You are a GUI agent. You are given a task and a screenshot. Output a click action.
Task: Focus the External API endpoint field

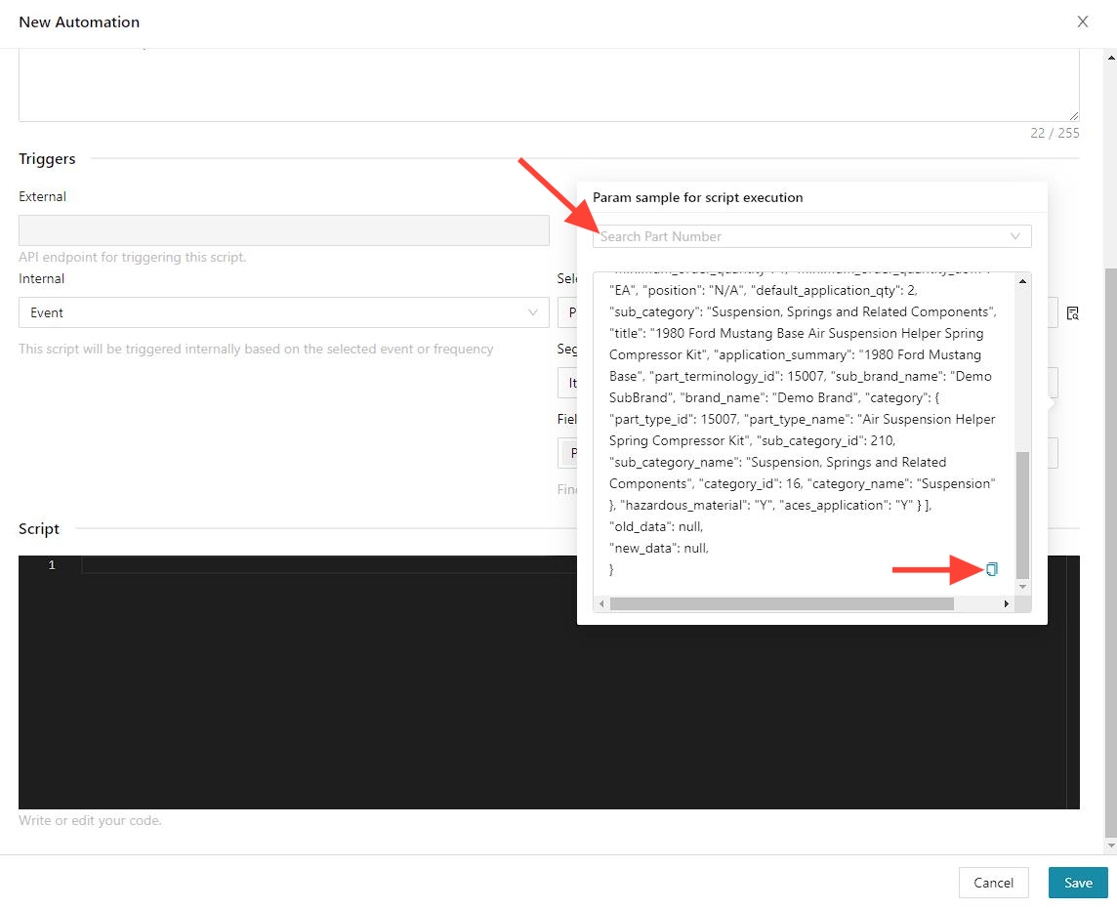[x=283, y=230]
